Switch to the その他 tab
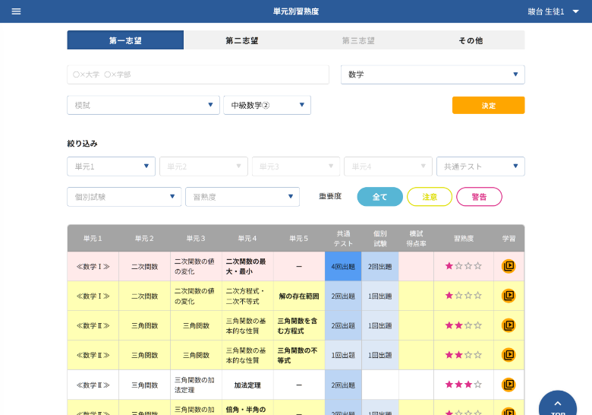 pyautogui.click(x=470, y=40)
